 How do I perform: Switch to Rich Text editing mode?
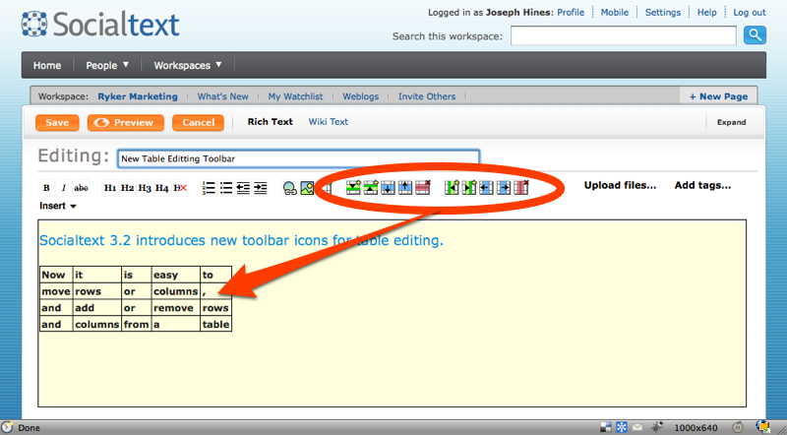click(270, 122)
